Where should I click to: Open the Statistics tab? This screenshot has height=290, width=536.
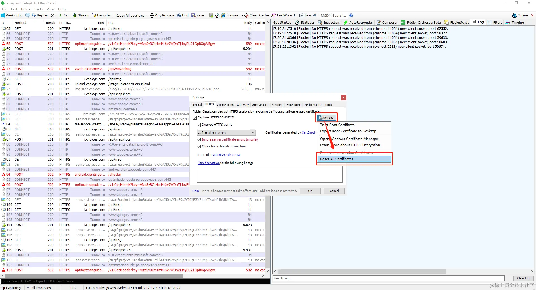pyautogui.click(x=305, y=22)
